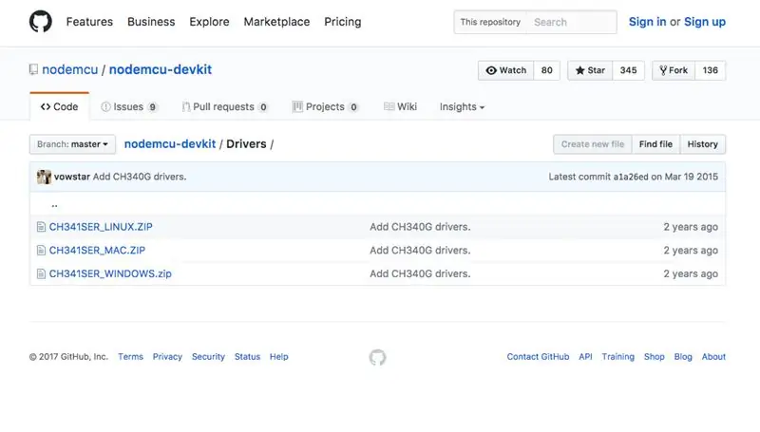Open Security footer link

click(x=208, y=357)
